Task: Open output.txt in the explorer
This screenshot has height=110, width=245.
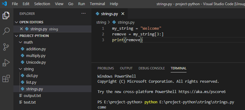Action: click(32, 95)
